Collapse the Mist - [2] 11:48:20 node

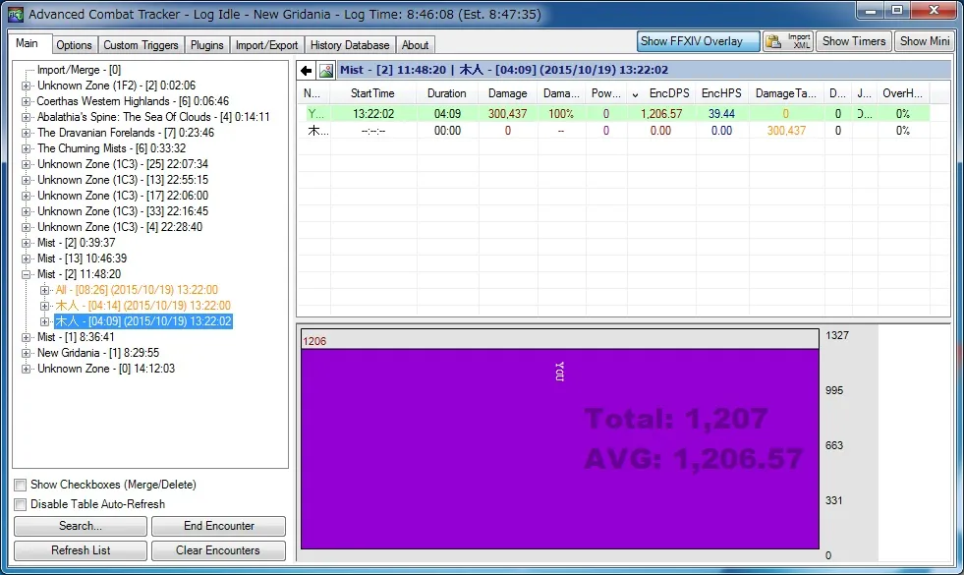26,274
